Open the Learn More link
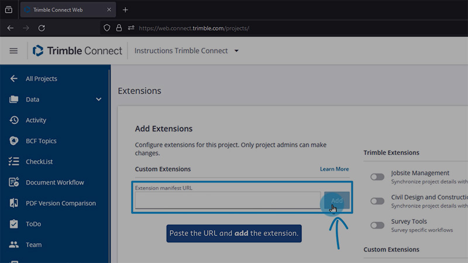Image resolution: width=468 pixels, height=263 pixels. click(334, 169)
